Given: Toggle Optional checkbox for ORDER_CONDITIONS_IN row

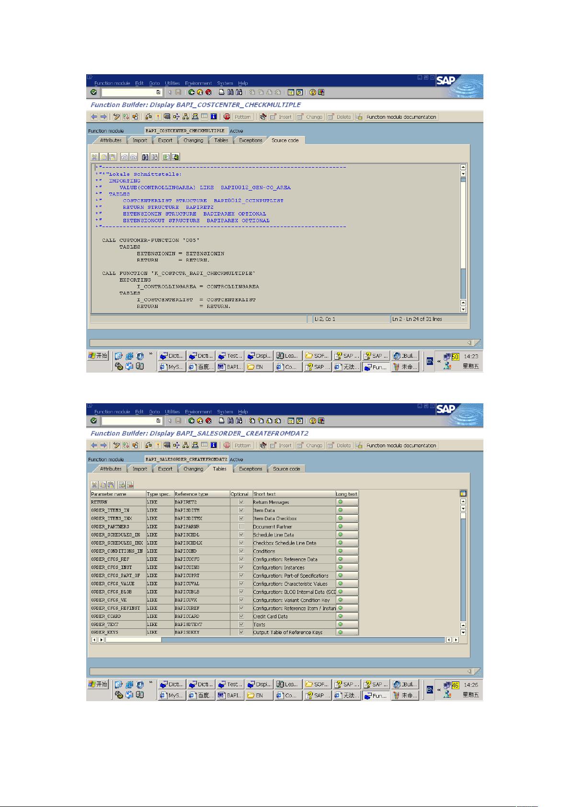Looking at the screenshot, I should pos(241,551).
